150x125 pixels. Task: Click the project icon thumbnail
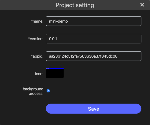coord(55,73)
